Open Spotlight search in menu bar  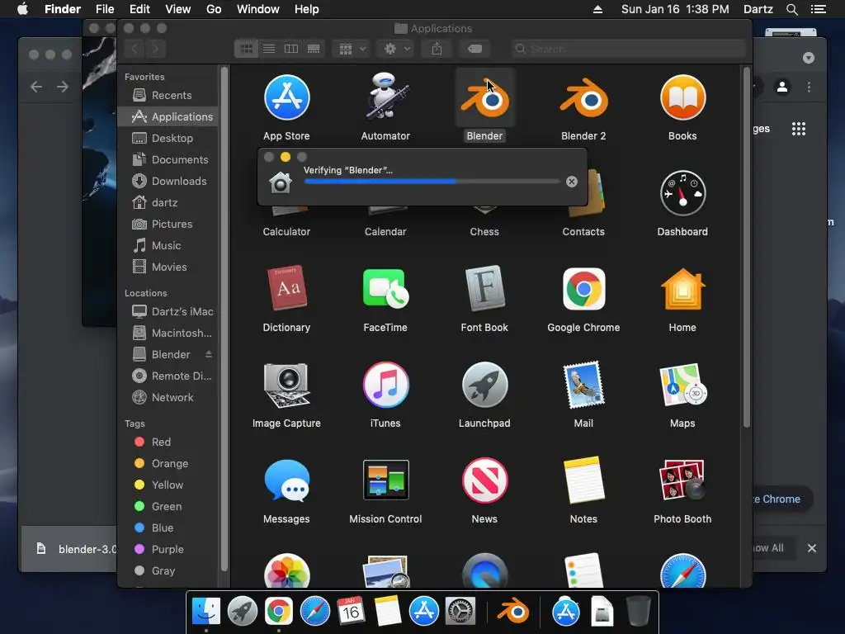tap(791, 9)
